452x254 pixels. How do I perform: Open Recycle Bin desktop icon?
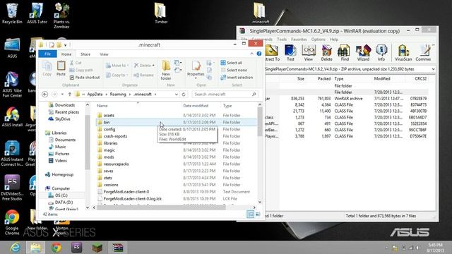point(12,13)
